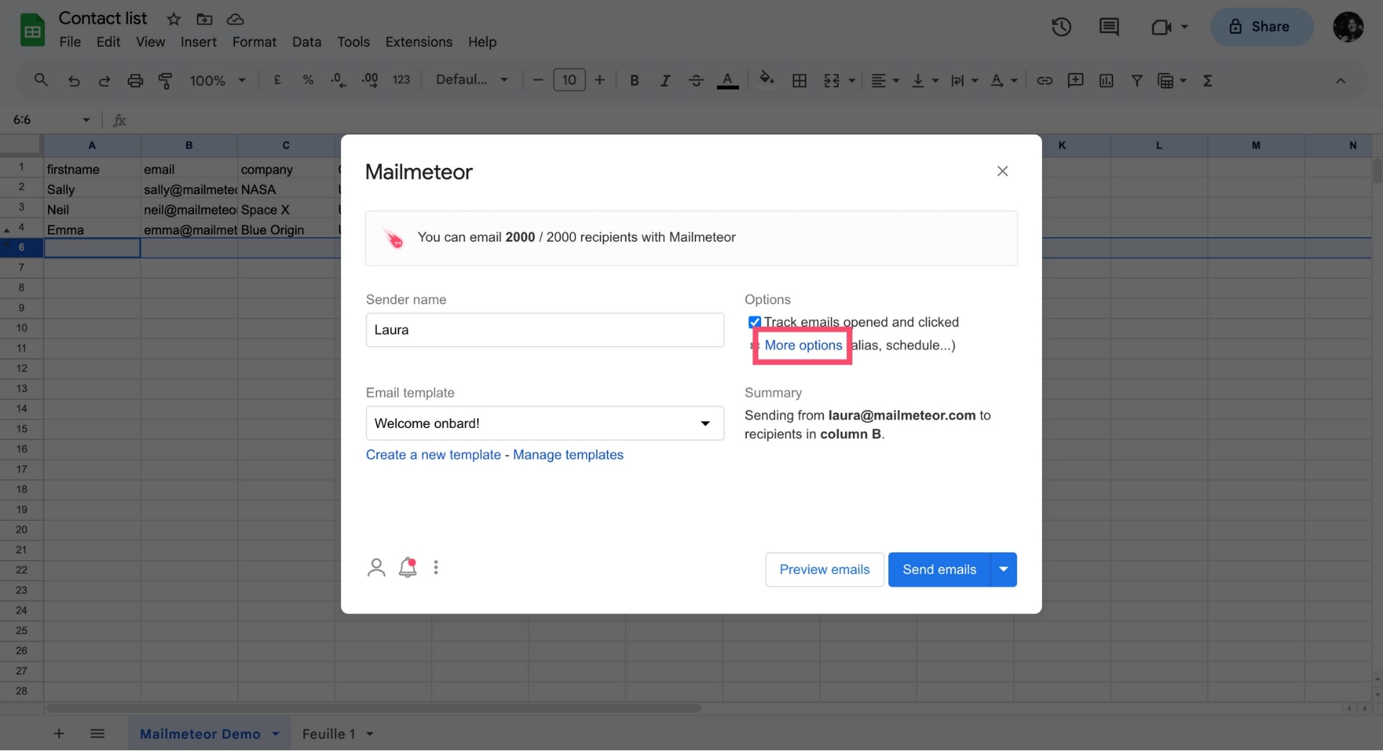Click the Sender name input field
Viewport: 1383px width, 751px height.
545,330
